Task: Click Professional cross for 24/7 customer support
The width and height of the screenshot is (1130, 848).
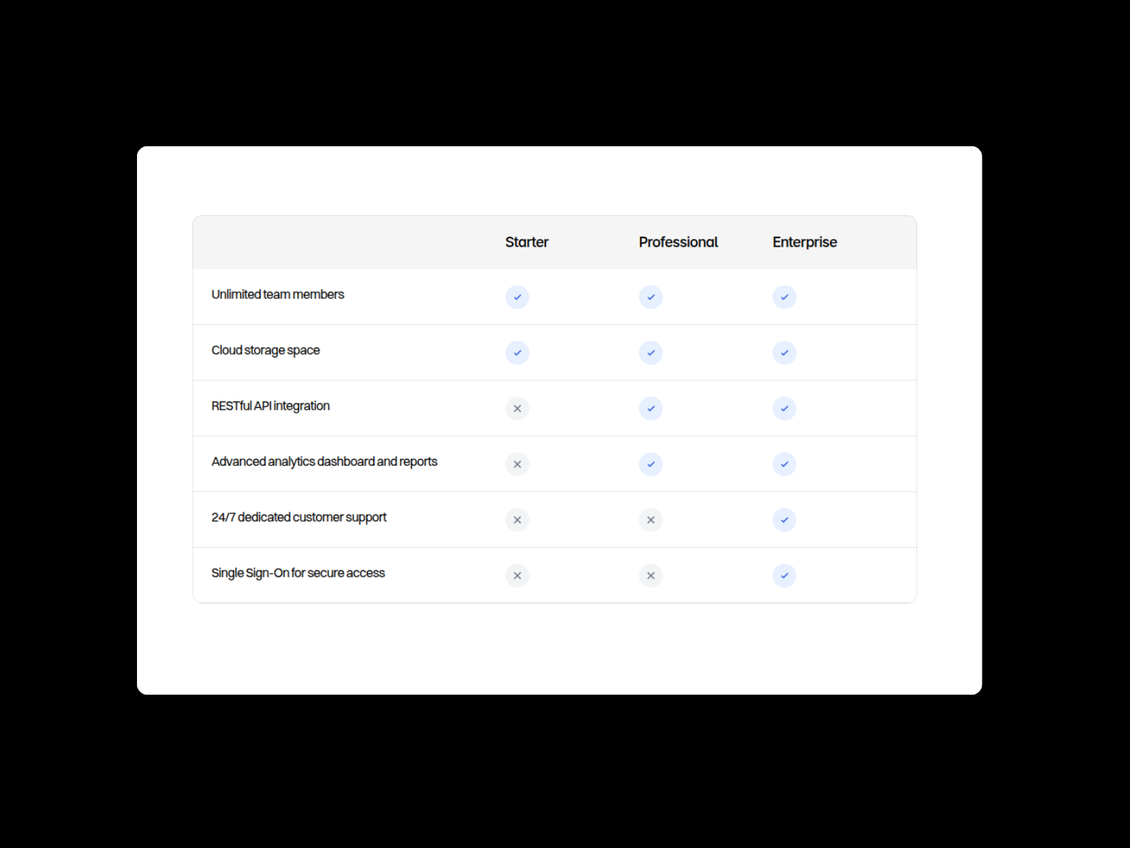Action: 650,520
